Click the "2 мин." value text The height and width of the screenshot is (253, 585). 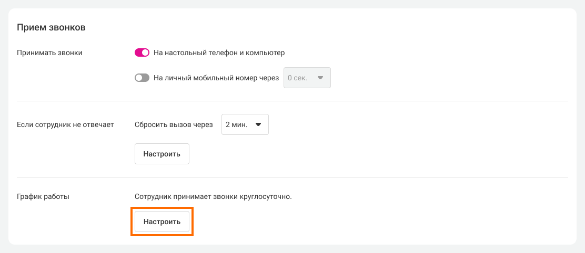point(236,124)
